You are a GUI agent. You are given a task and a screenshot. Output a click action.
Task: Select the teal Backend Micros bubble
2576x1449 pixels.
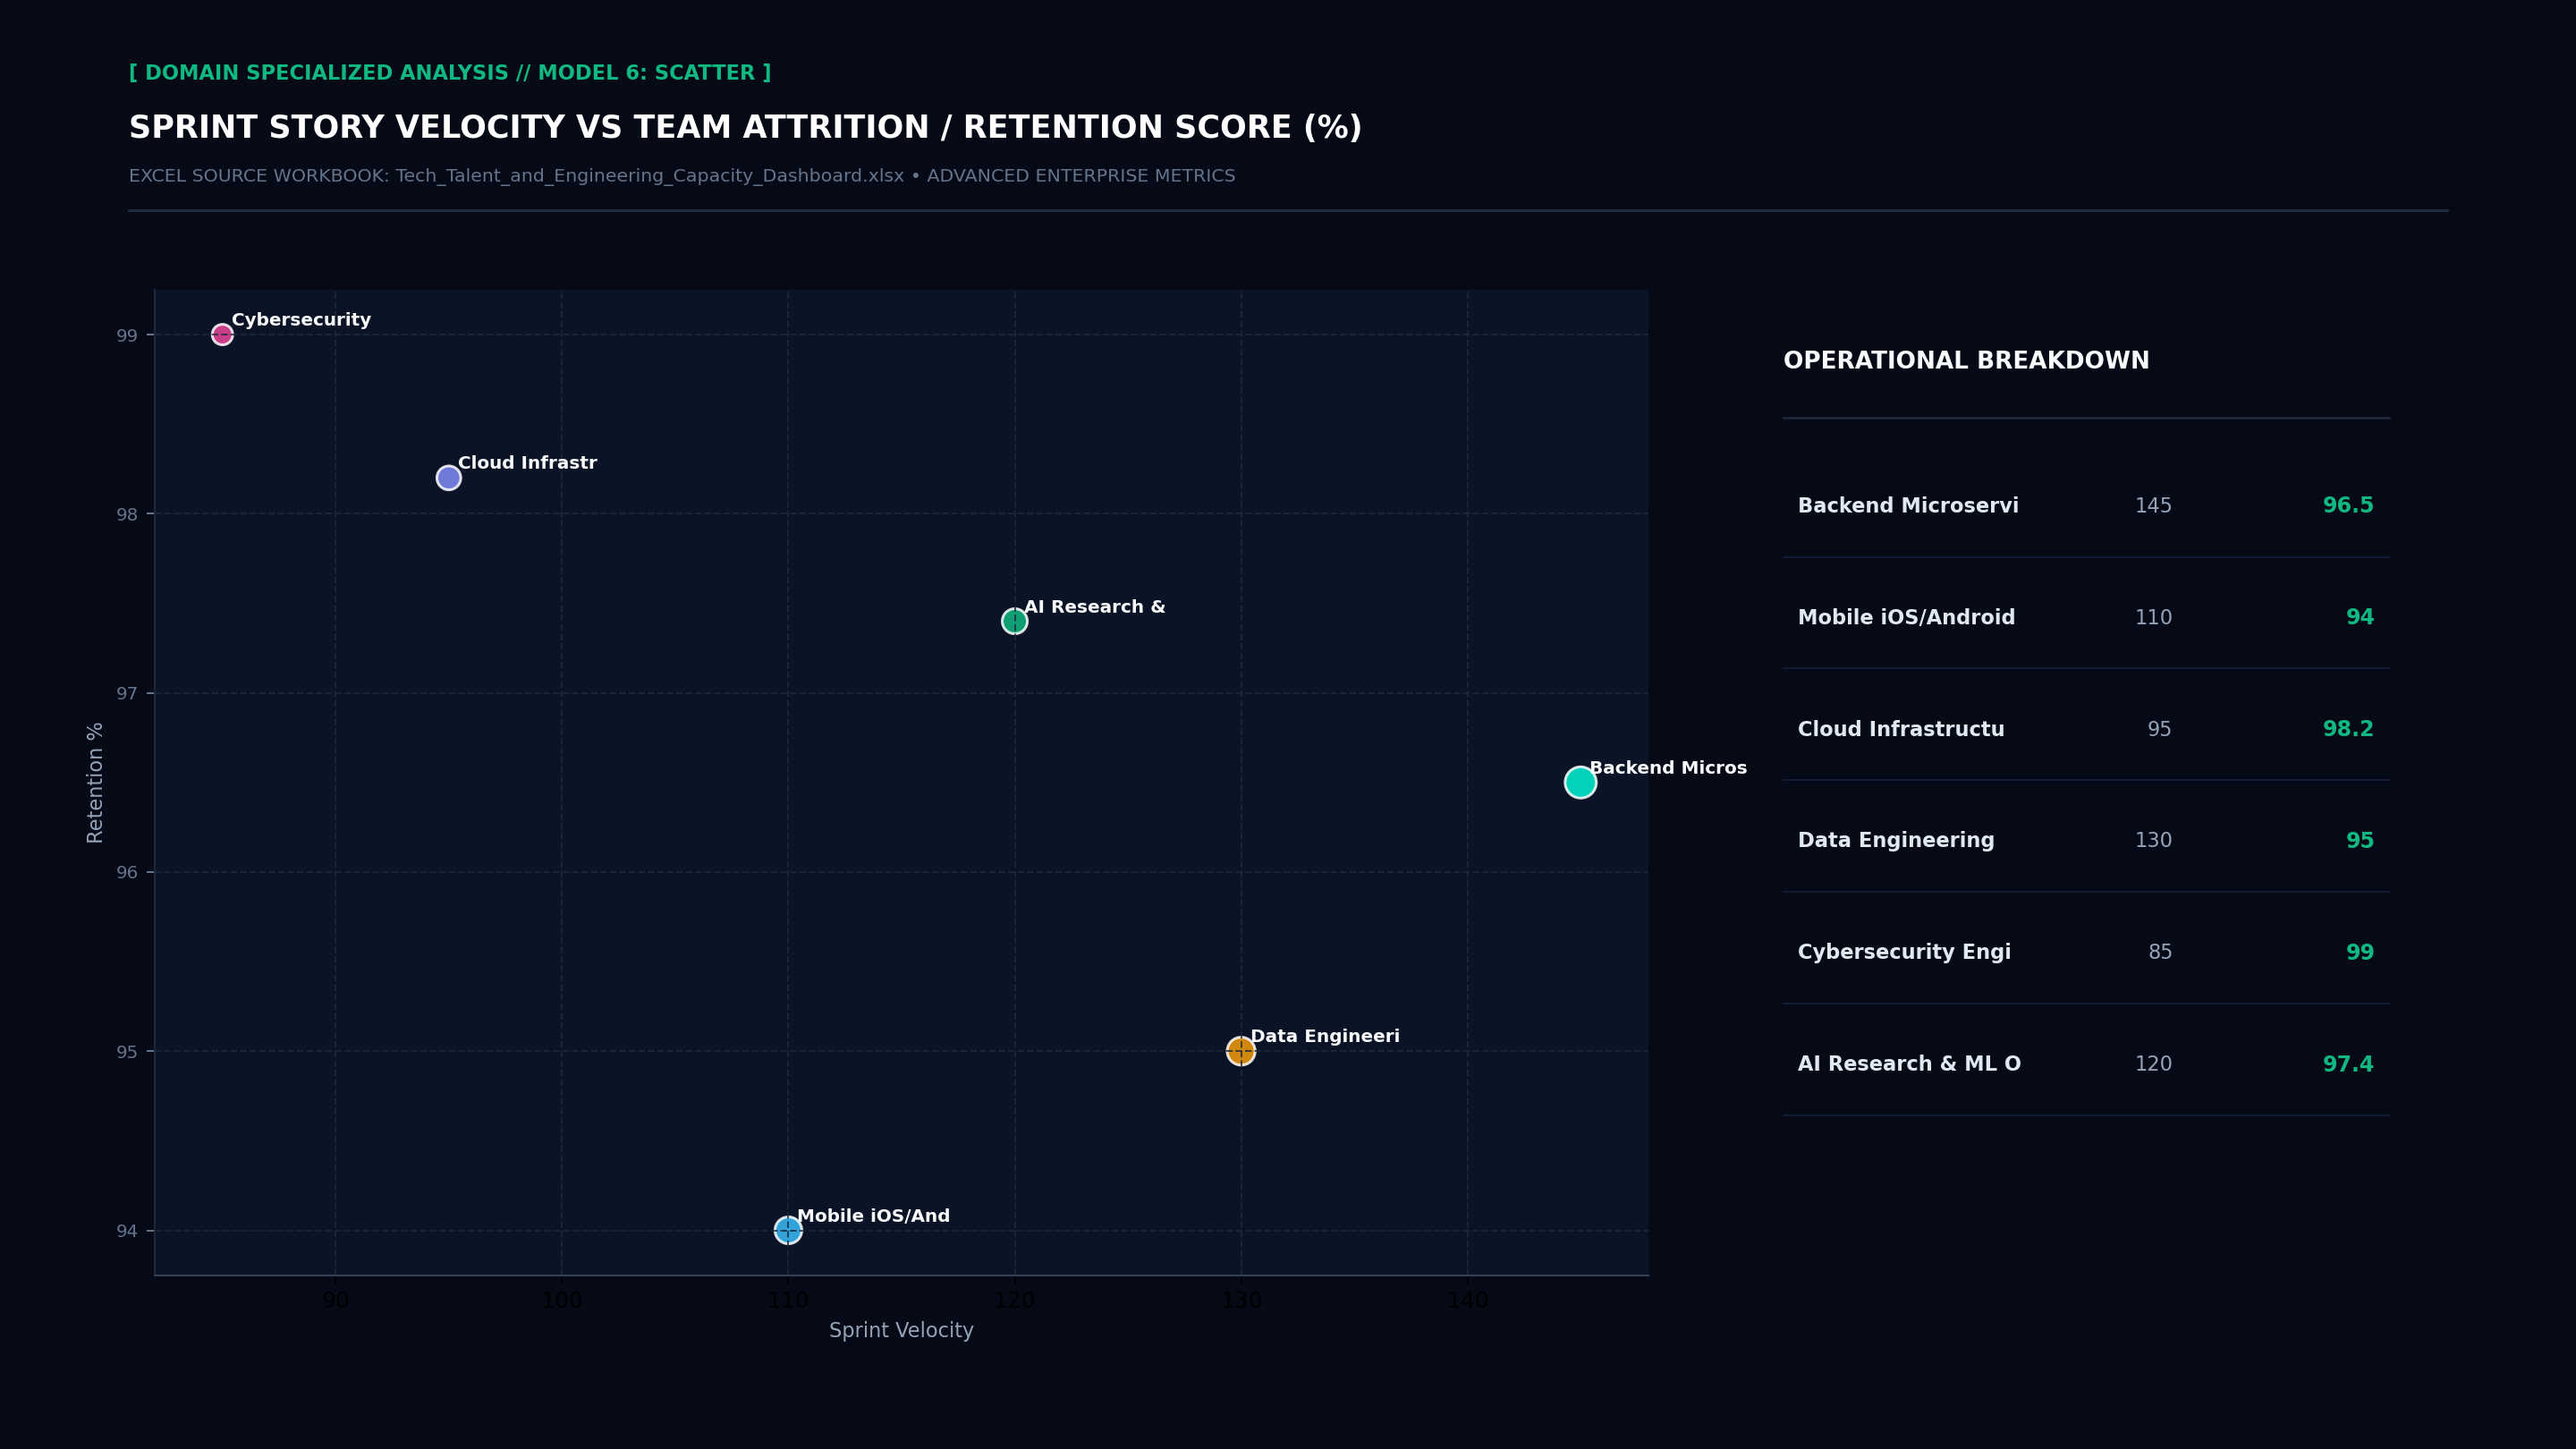tap(1580, 782)
